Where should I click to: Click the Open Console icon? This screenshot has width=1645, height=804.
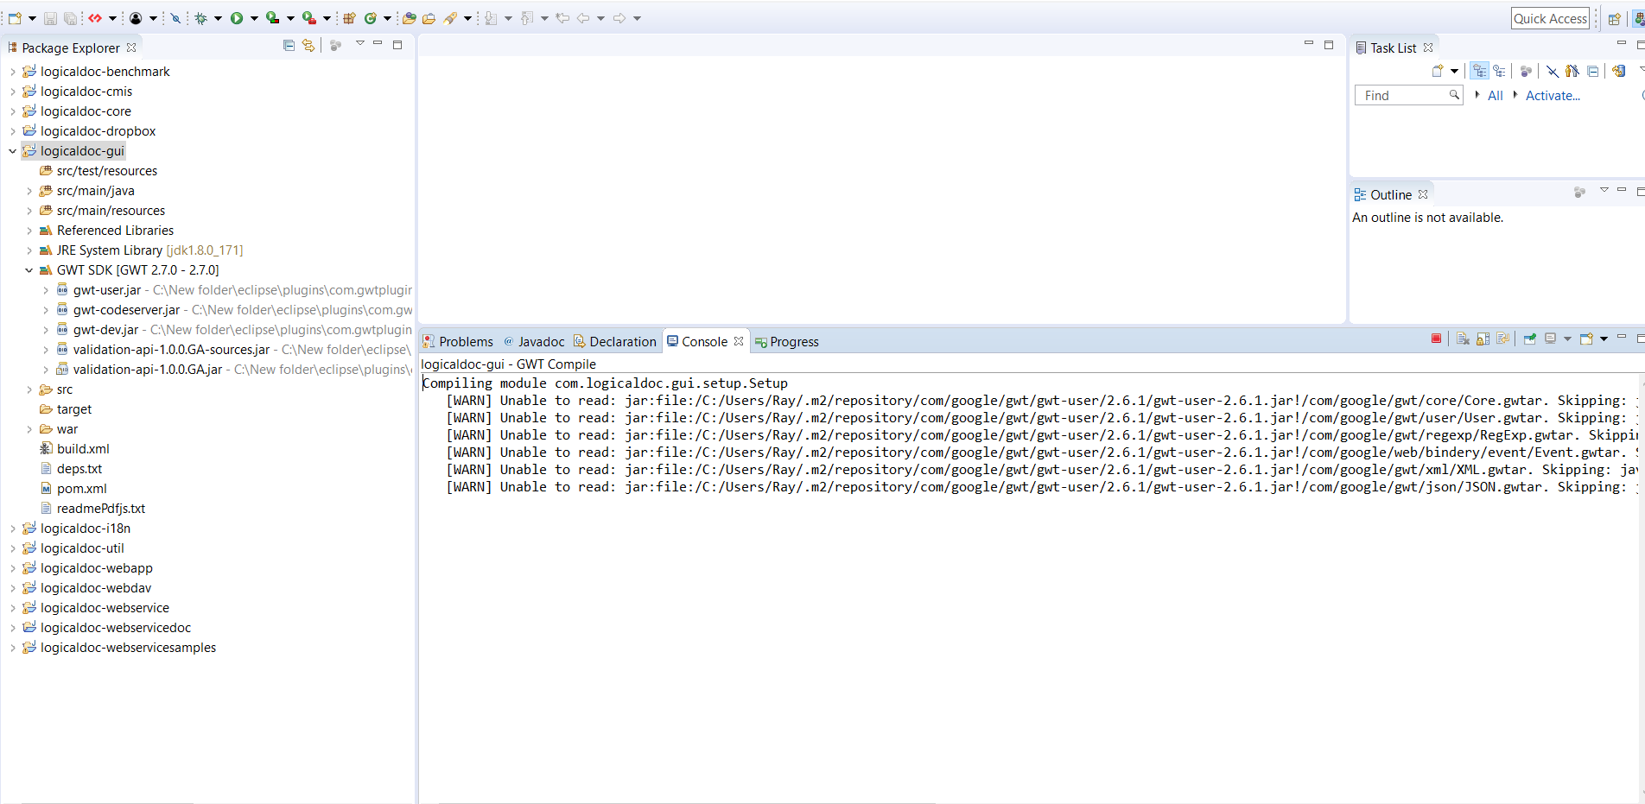click(1586, 339)
